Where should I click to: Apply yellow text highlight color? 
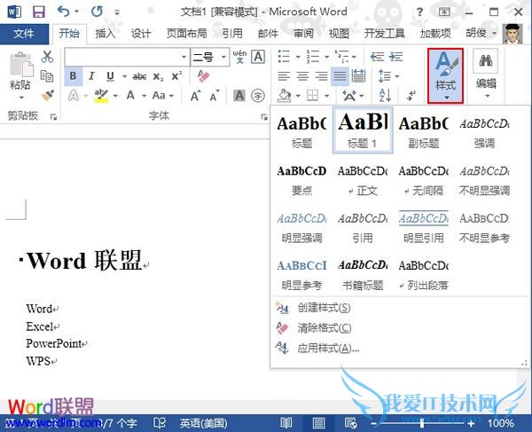click(101, 96)
